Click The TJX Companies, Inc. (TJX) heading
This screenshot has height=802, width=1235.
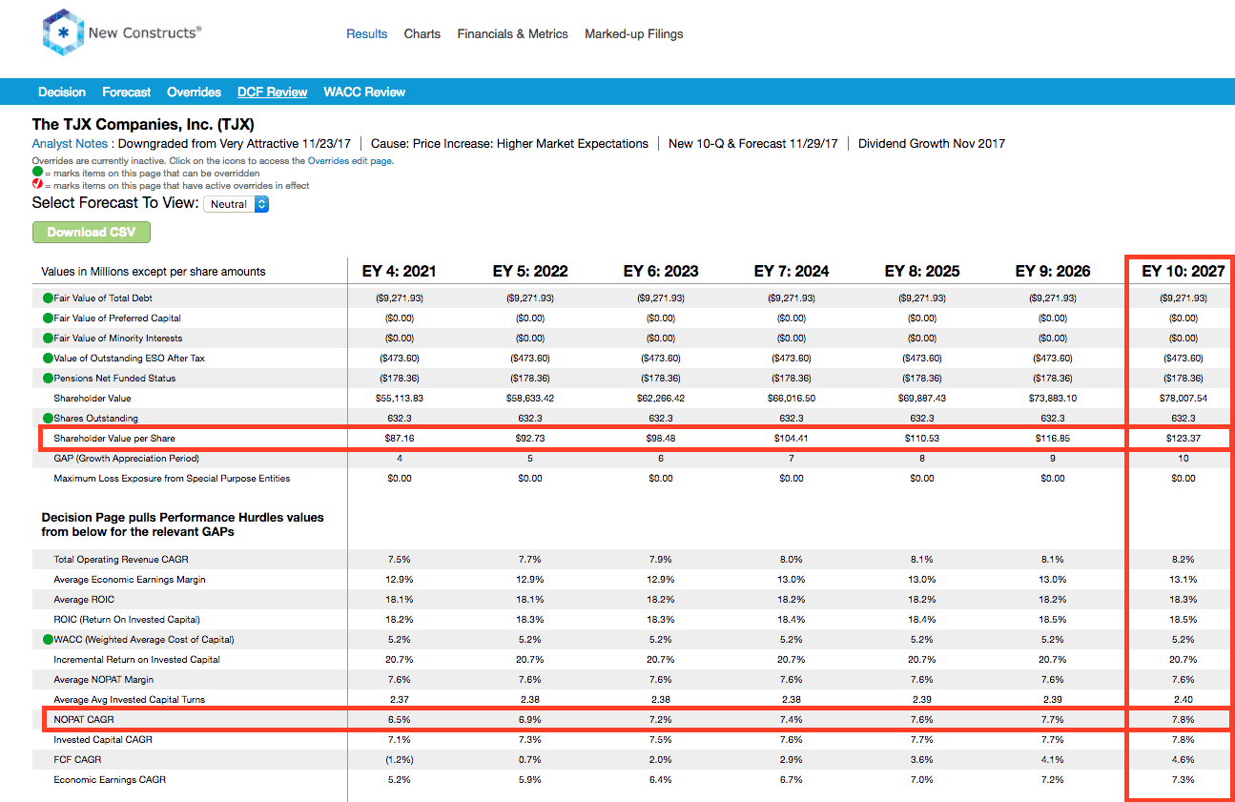click(143, 124)
